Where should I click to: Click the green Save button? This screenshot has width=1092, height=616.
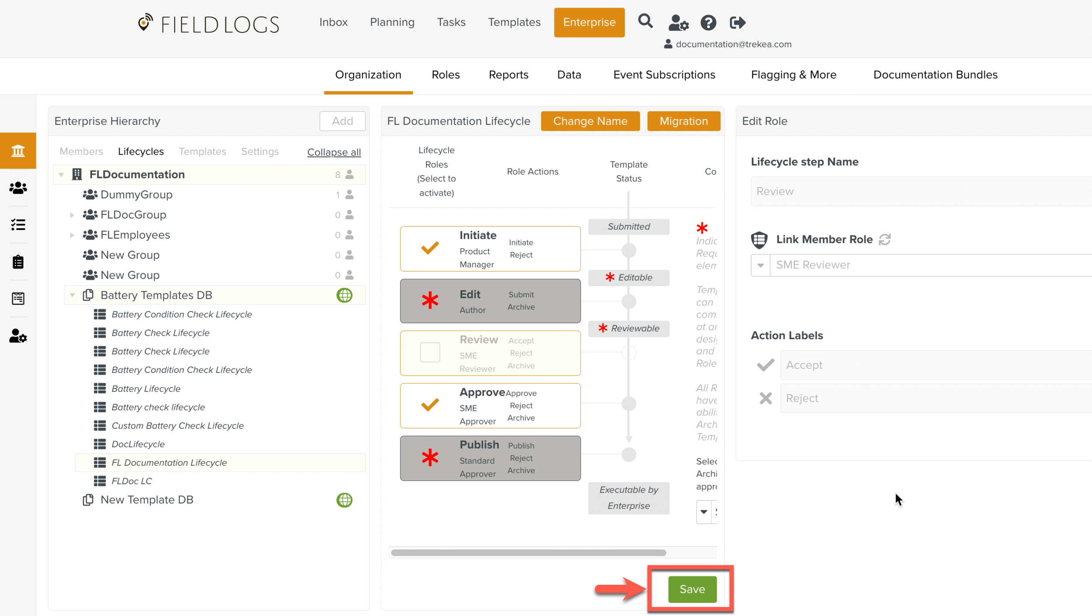point(692,589)
